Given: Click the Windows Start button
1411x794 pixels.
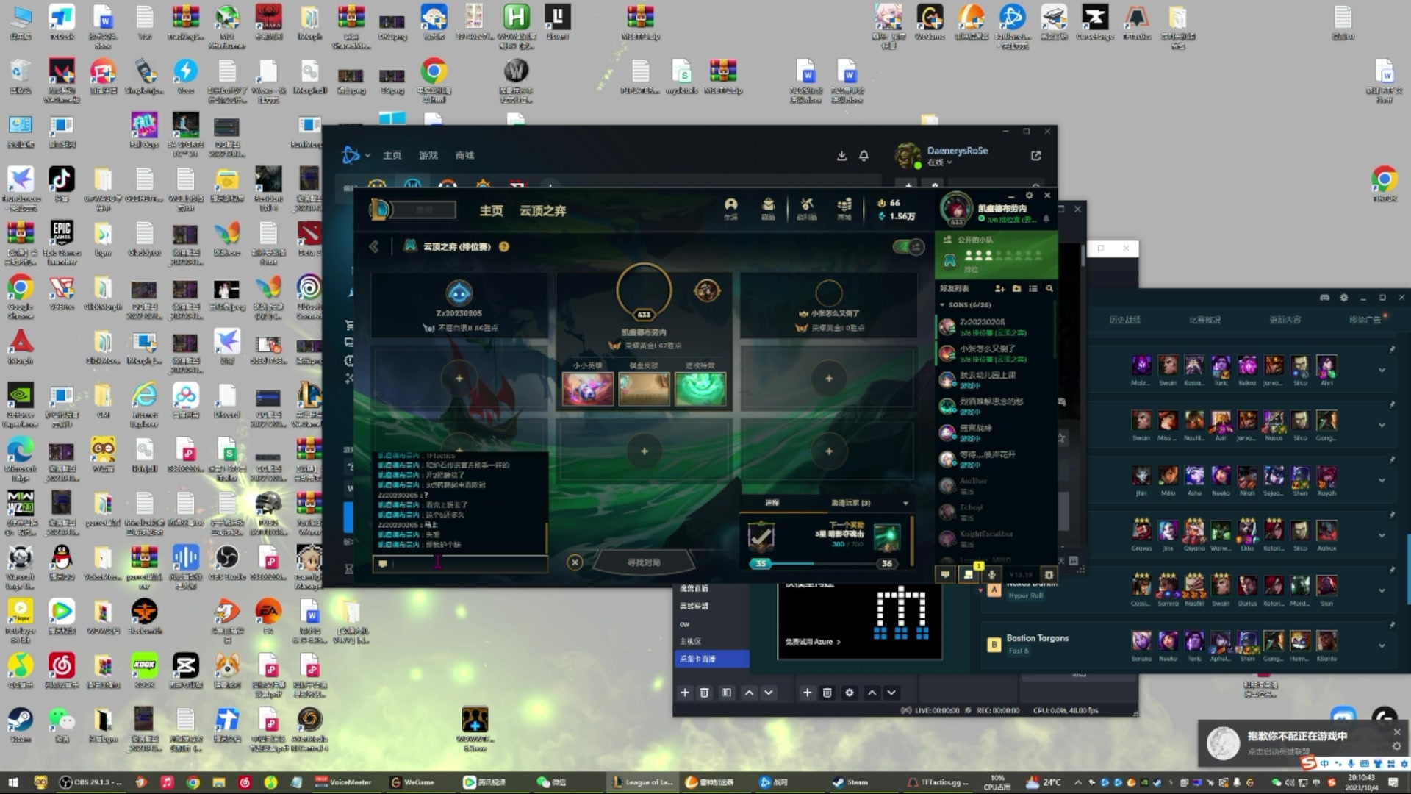Looking at the screenshot, I should click(x=12, y=782).
